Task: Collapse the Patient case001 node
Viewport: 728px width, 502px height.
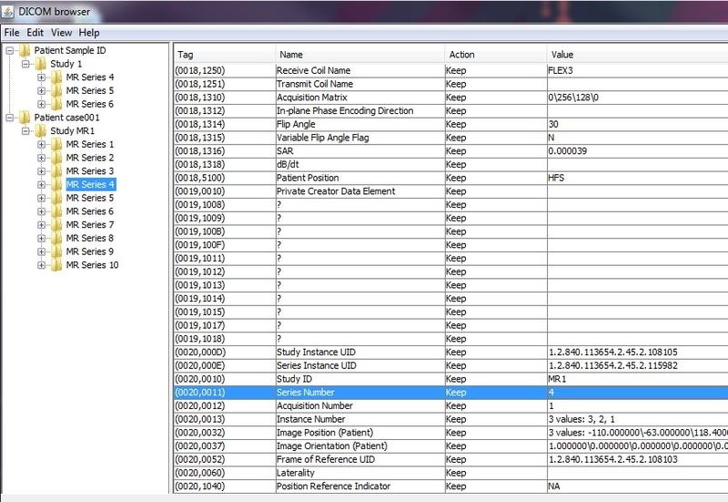Action: 9,118
